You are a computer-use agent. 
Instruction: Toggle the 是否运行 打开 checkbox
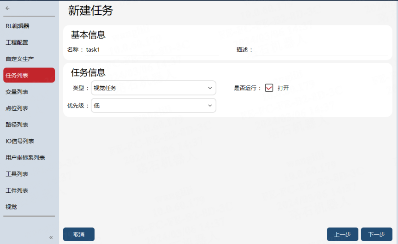[x=269, y=88]
